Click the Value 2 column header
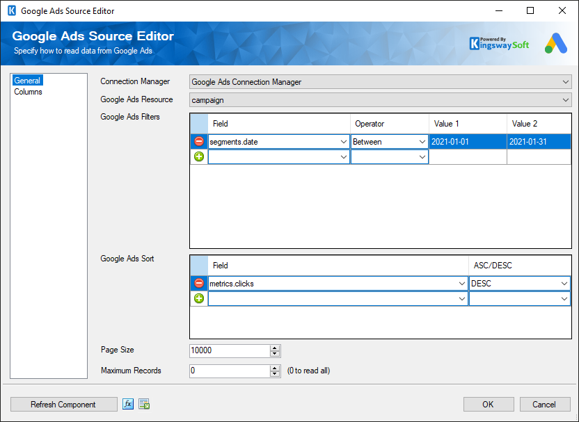The height and width of the screenshot is (422, 579). (539, 124)
